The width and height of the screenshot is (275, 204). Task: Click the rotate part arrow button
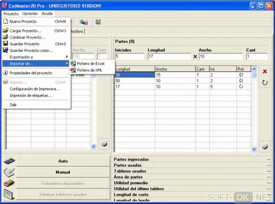(265, 83)
